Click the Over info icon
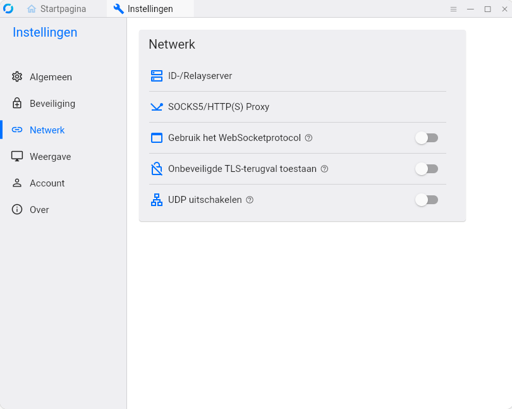This screenshot has width=512, height=409. coord(16,209)
